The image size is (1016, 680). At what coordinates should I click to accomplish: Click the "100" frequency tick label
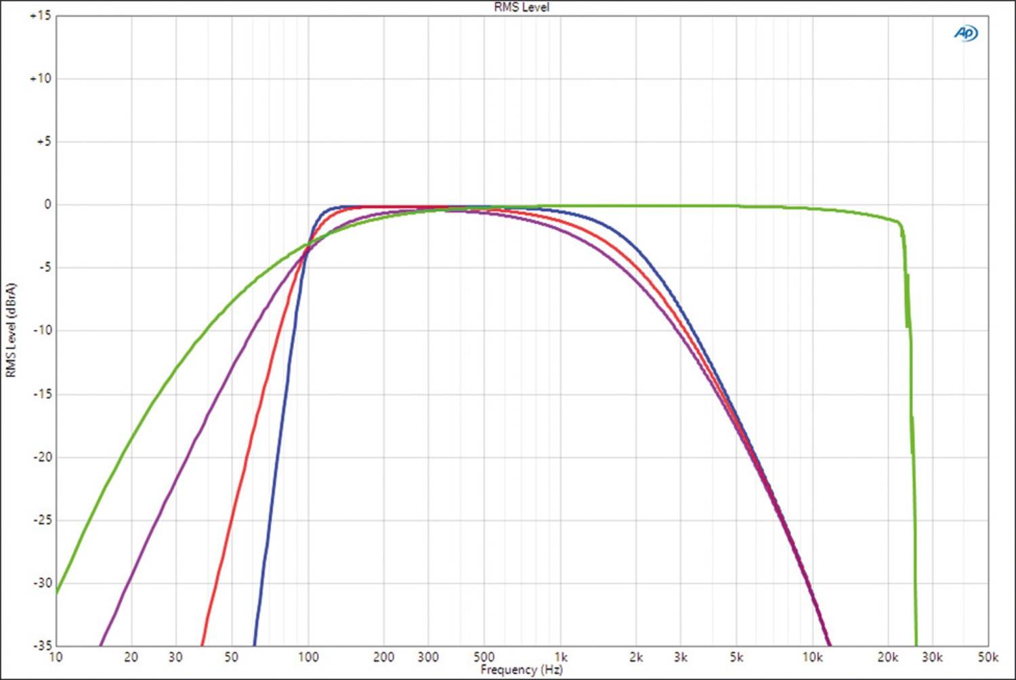[308, 657]
